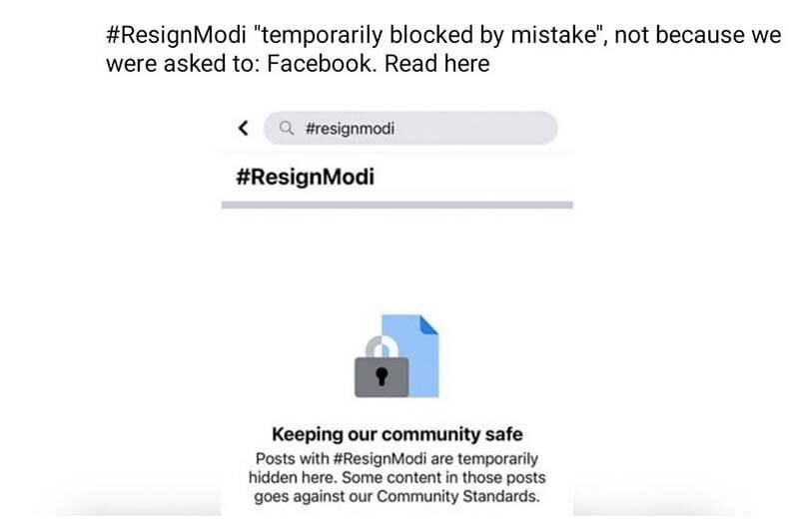Viewport: 789px width, 529px height.
Task: Click the padlock keyhole symbol
Action: tap(382, 375)
